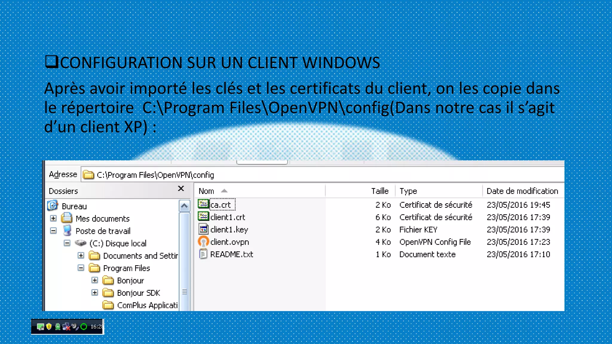The width and height of the screenshot is (612, 344).
Task: Click the 'Fichier KEY' type cell
Action: [x=418, y=230]
